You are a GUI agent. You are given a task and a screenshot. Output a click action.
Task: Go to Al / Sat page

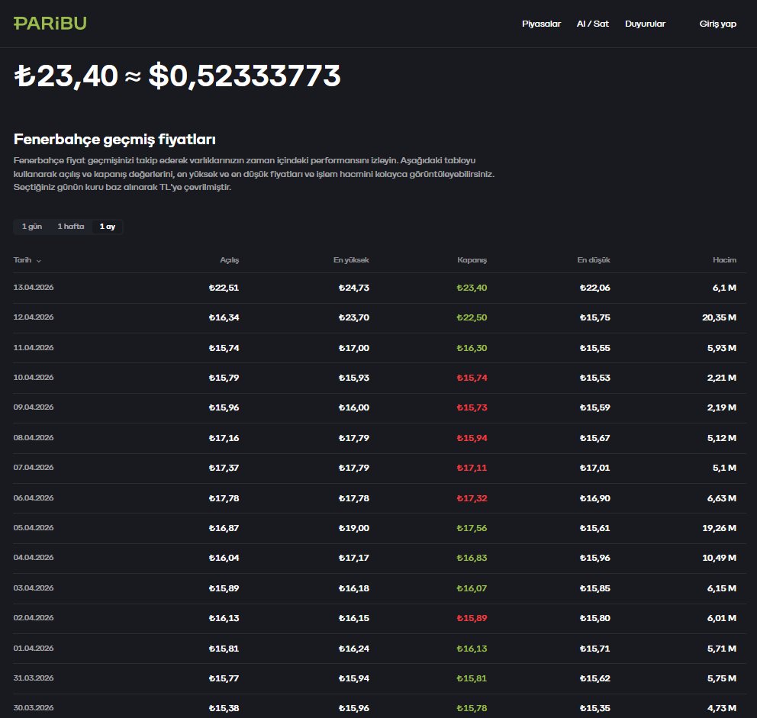592,24
